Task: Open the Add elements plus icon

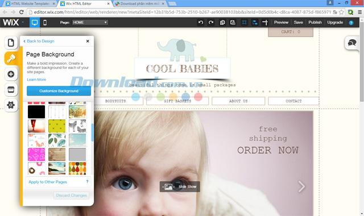Action: pyautogui.click(x=11, y=74)
